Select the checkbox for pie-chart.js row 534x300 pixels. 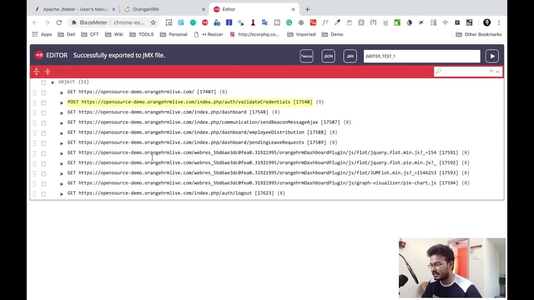point(43,184)
